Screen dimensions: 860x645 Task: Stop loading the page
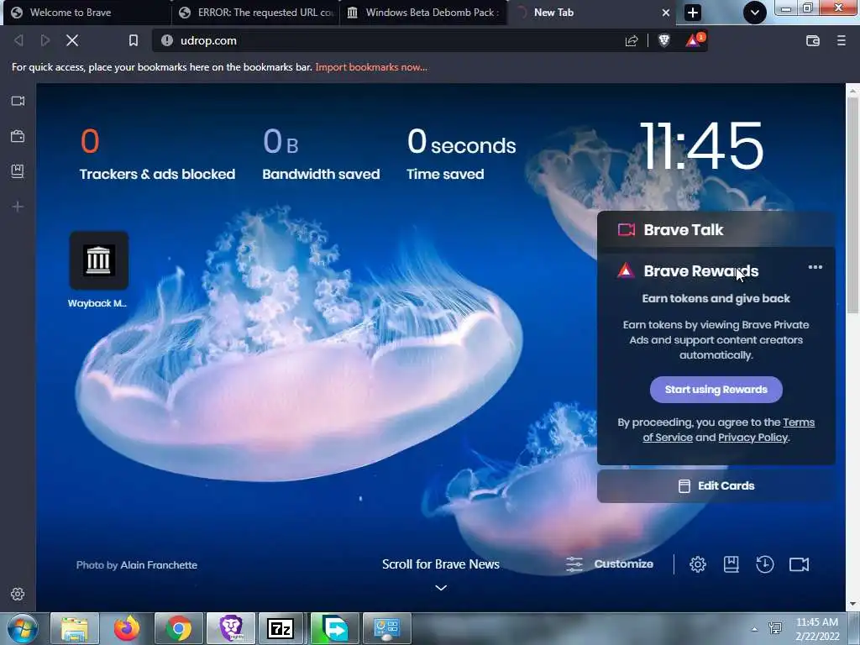coord(72,40)
